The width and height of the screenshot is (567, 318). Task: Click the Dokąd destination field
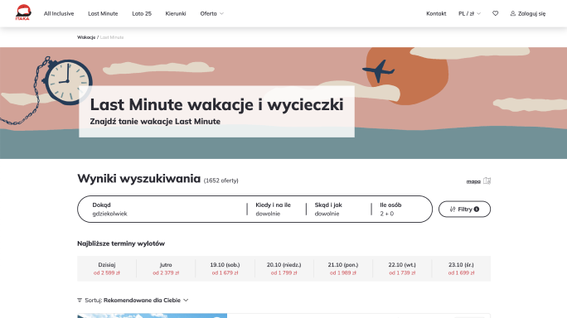point(162,210)
